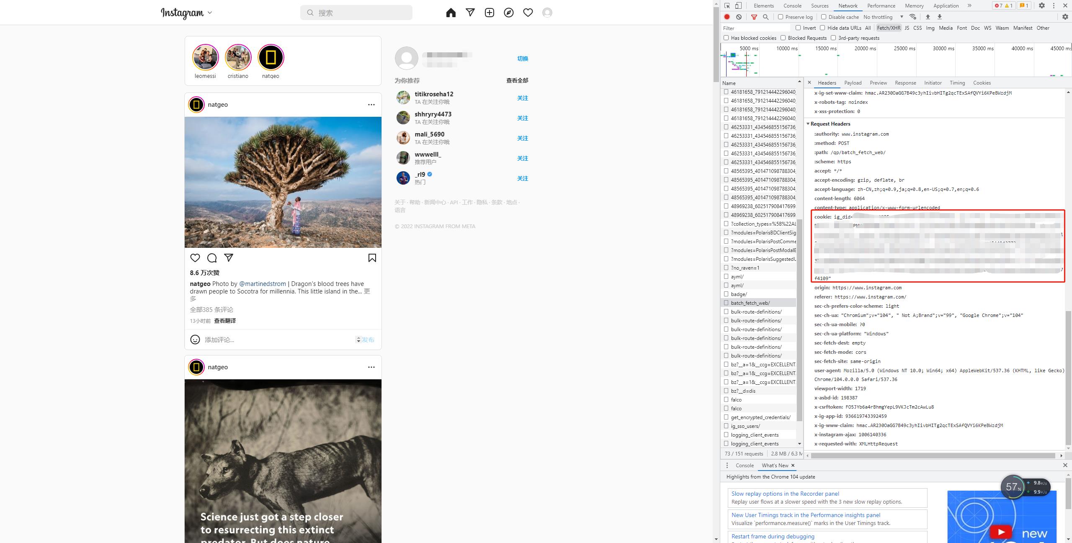Switch to the Payload tab
Image resolution: width=1072 pixels, height=543 pixels.
coord(853,83)
